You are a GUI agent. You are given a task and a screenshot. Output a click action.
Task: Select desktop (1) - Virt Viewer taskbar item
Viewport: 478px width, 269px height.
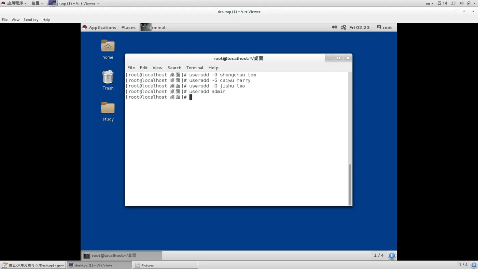coord(99,265)
